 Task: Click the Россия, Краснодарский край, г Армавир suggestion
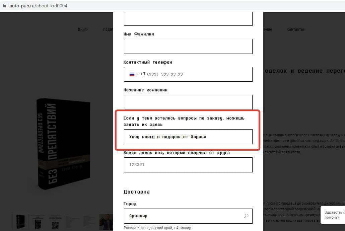tap(157, 228)
